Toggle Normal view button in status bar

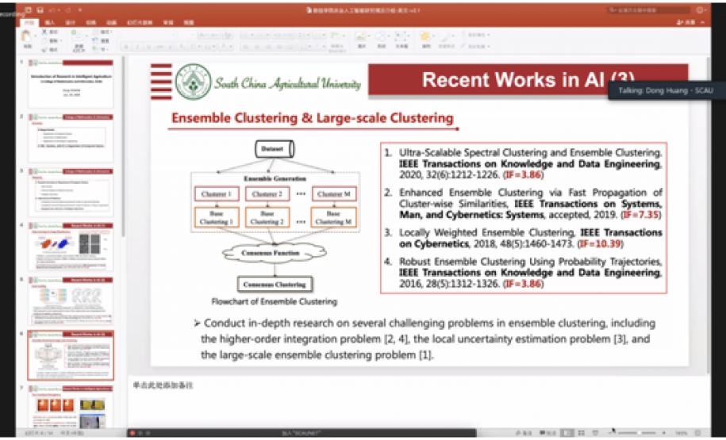pos(567,433)
